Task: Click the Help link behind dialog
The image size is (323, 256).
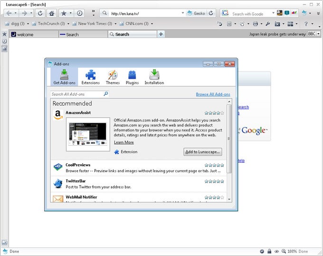Action: [x=241, y=160]
